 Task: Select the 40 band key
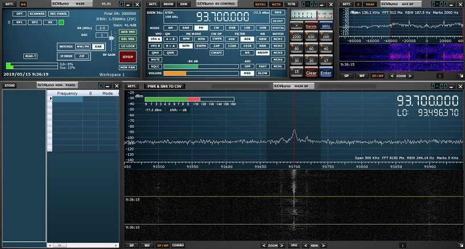click(x=326, y=48)
